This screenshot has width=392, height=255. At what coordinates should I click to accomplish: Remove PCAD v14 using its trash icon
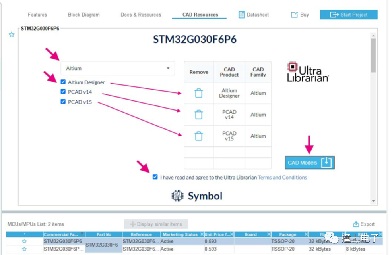point(199,115)
